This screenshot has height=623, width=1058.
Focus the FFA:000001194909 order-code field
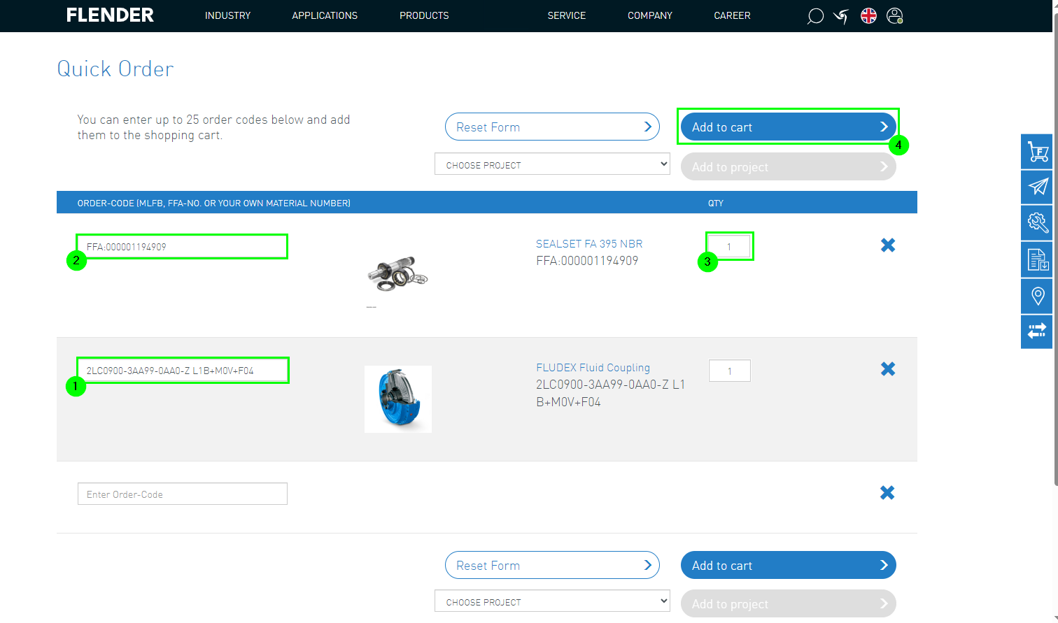click(x=183, y=247)
